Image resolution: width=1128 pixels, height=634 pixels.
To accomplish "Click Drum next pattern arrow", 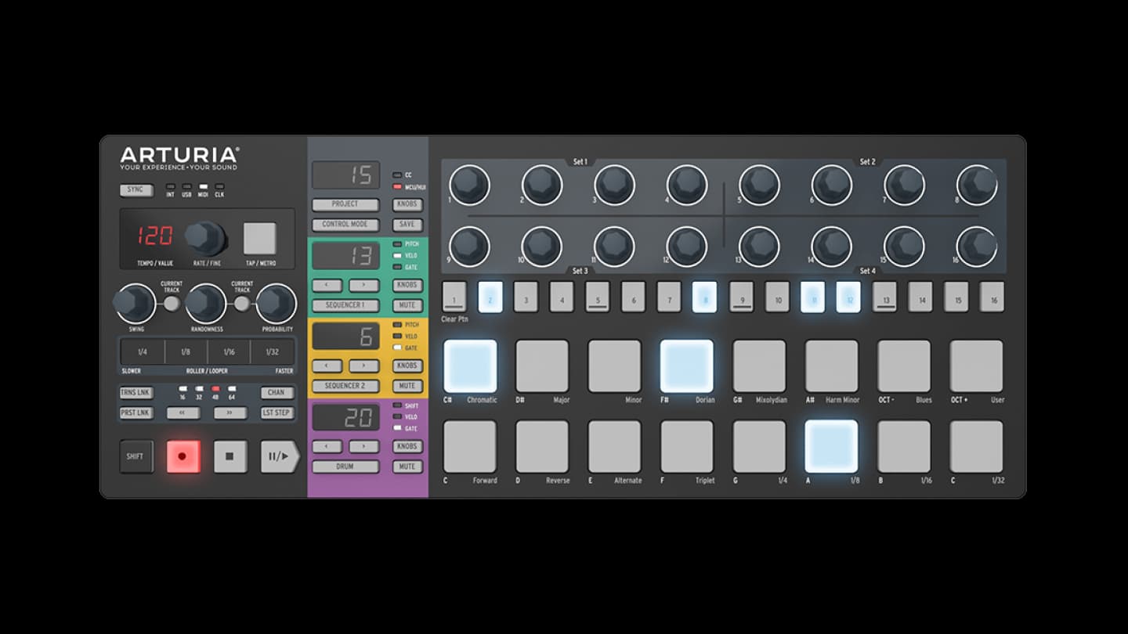I will [364, 446].
